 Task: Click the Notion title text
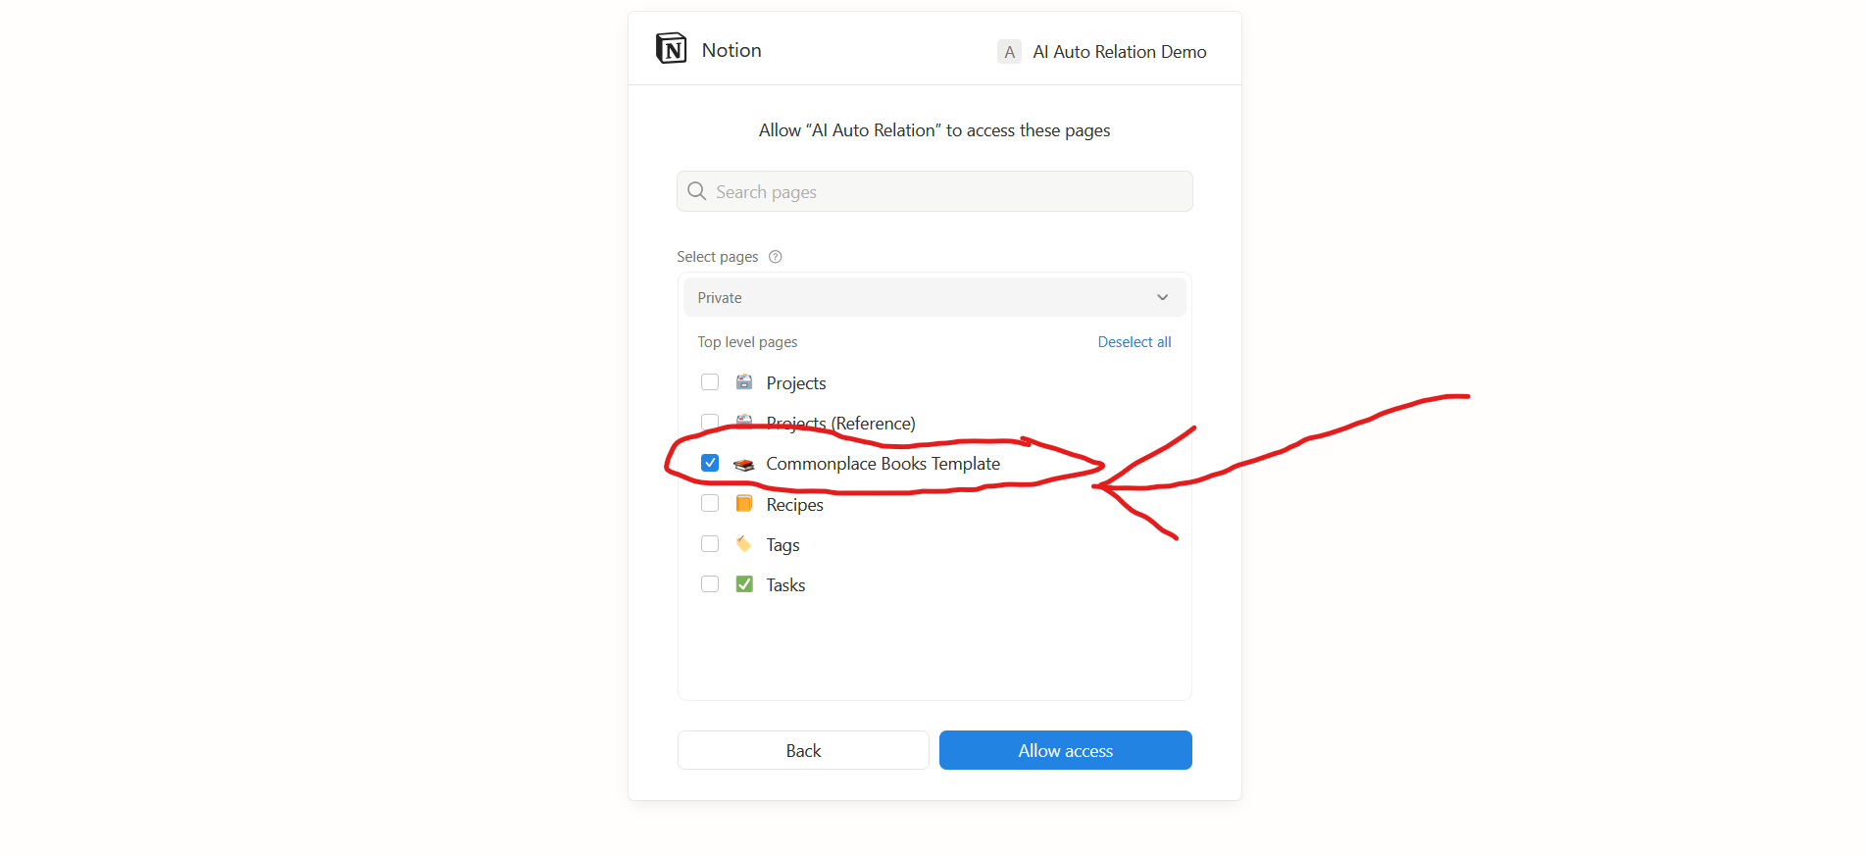click(731, 50)
